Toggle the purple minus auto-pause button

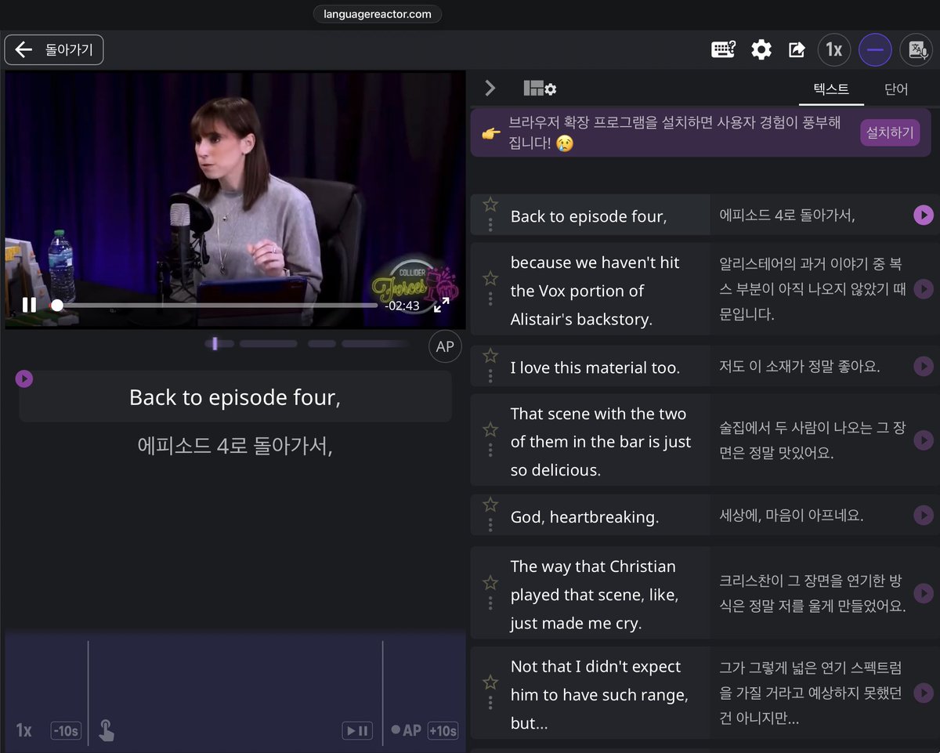click(x=875, y=49)
